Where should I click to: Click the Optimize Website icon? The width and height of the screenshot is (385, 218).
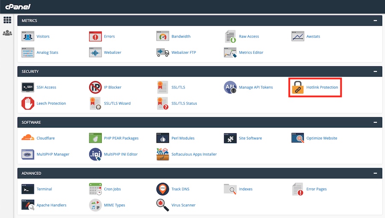pos(298,138)
